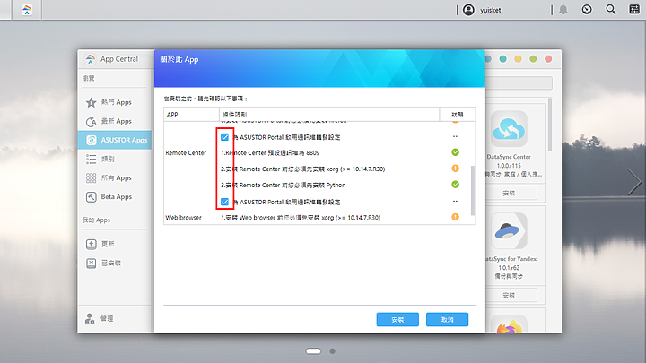The height and width of the screenshot is (363, 646).
Task: Open the desktop grid icon at the top right
Action: (634, 10)
